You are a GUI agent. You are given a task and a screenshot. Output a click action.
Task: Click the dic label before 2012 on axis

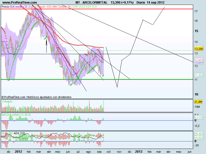tap(8, 152)
